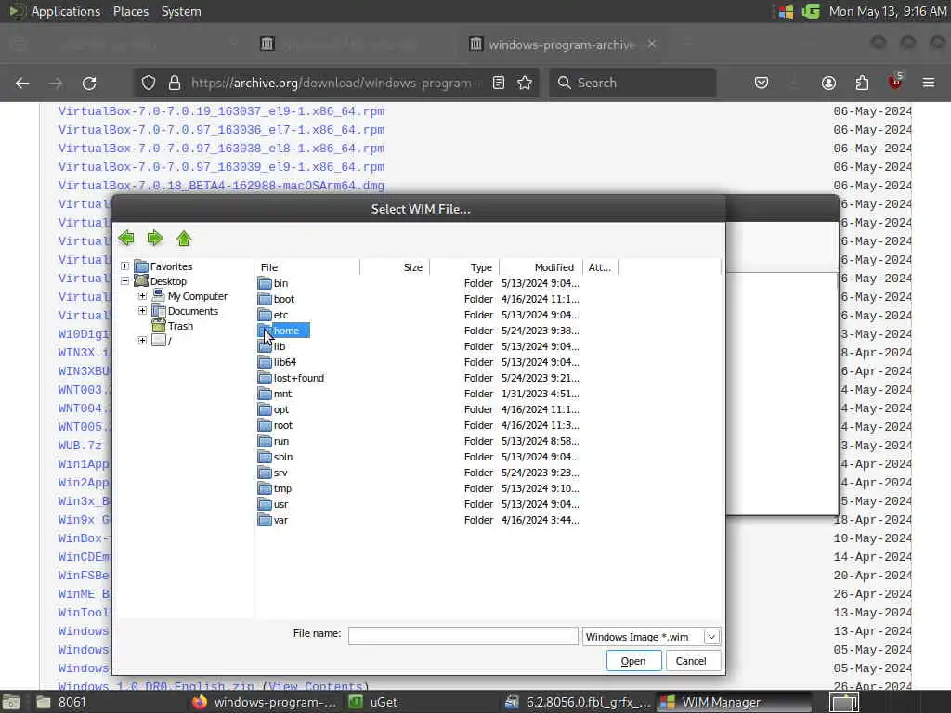951x713 pixels.
Task: Select the tmp folder name
Action: point(282,488)
